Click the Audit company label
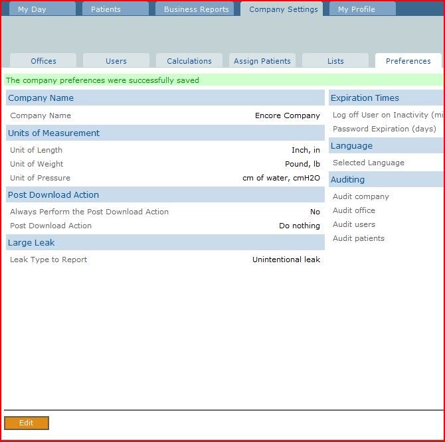The image size is (445, 442). [x=361, y=196]
